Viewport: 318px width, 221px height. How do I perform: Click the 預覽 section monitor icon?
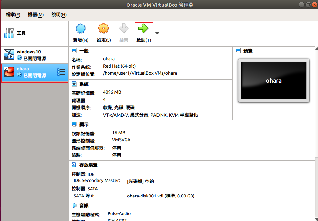click(x=238, y=51)
